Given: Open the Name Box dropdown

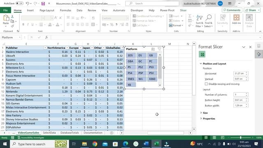Looking at the screenshot, I should (20, 37).
